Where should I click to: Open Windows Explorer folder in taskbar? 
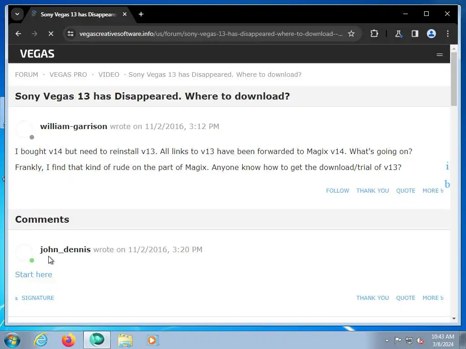coord(125,340)
